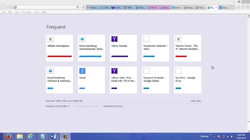
Task: Click the battery/power tray icon
Action: (x=224, y=136)
